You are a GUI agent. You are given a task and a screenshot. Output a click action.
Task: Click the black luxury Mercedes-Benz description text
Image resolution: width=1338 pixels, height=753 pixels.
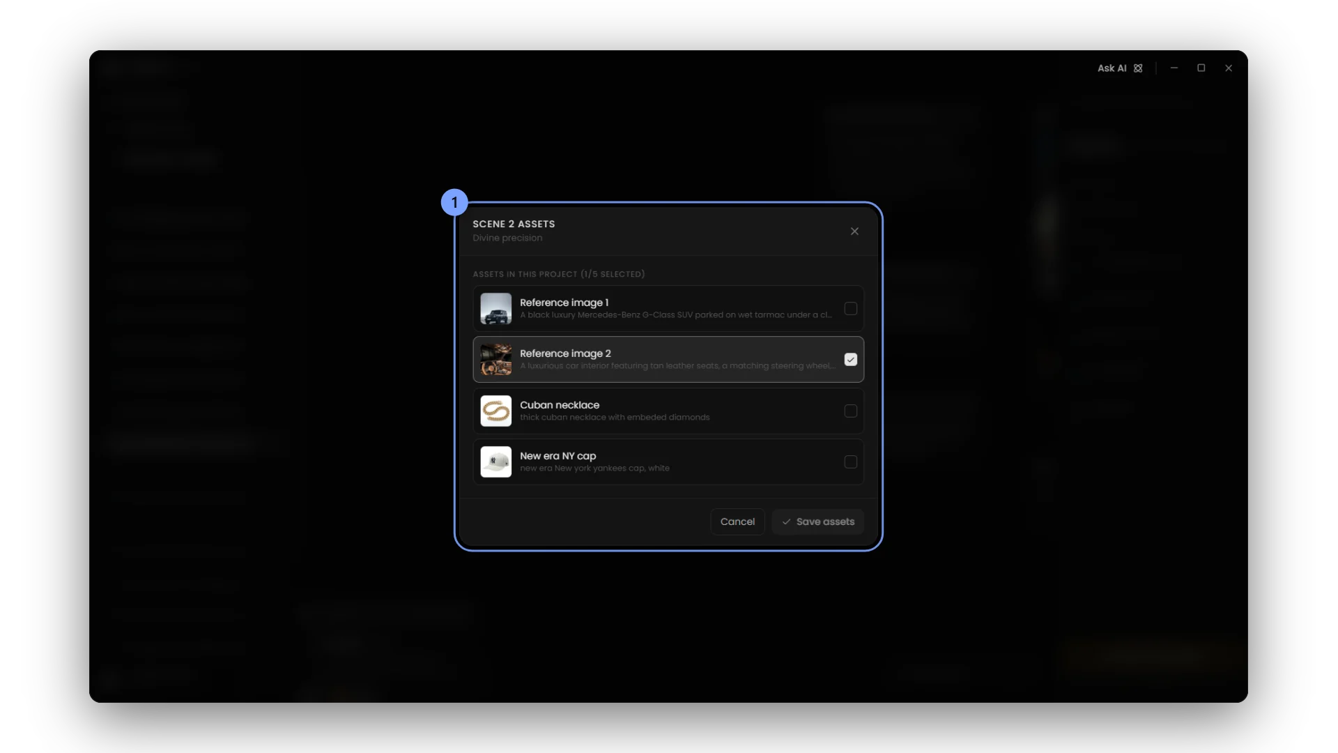(676, 315)
